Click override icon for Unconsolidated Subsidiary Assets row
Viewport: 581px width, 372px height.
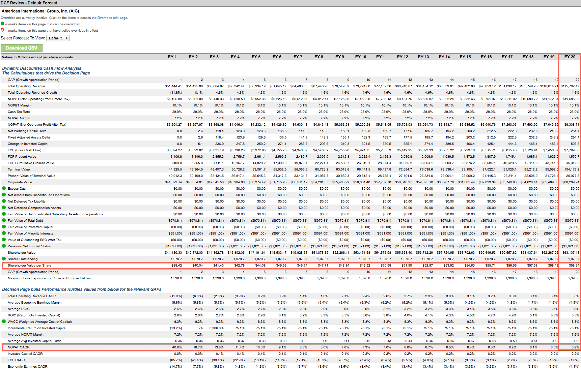point(4,214)
